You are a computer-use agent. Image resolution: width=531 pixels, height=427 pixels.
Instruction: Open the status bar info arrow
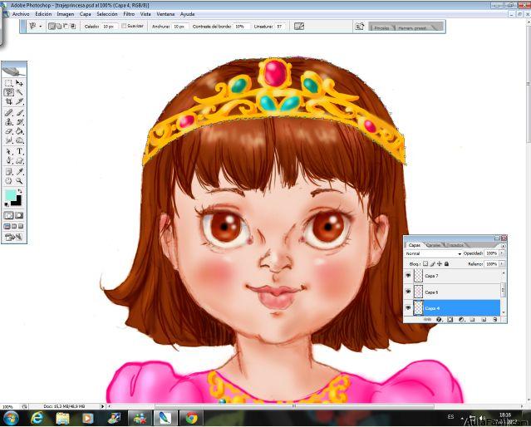tap(103, 406)
